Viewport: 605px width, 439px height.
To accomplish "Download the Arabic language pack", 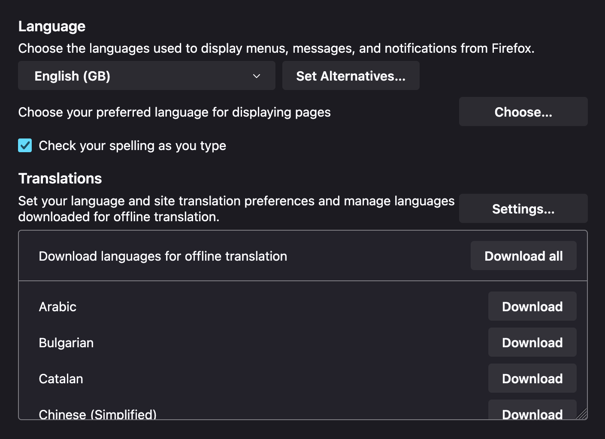I will [x=532, y=307].
